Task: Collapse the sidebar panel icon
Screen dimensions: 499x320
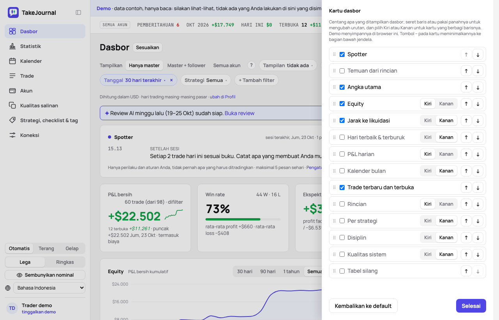Action: [78, 12]
